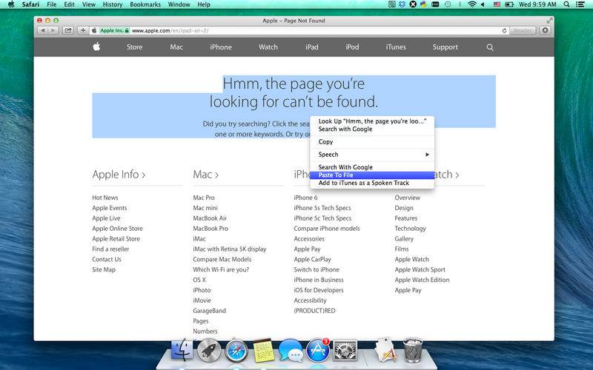Open the Apple Info section chevron heading
Viewport: 593px width, 370px height.
pos(119,175)
